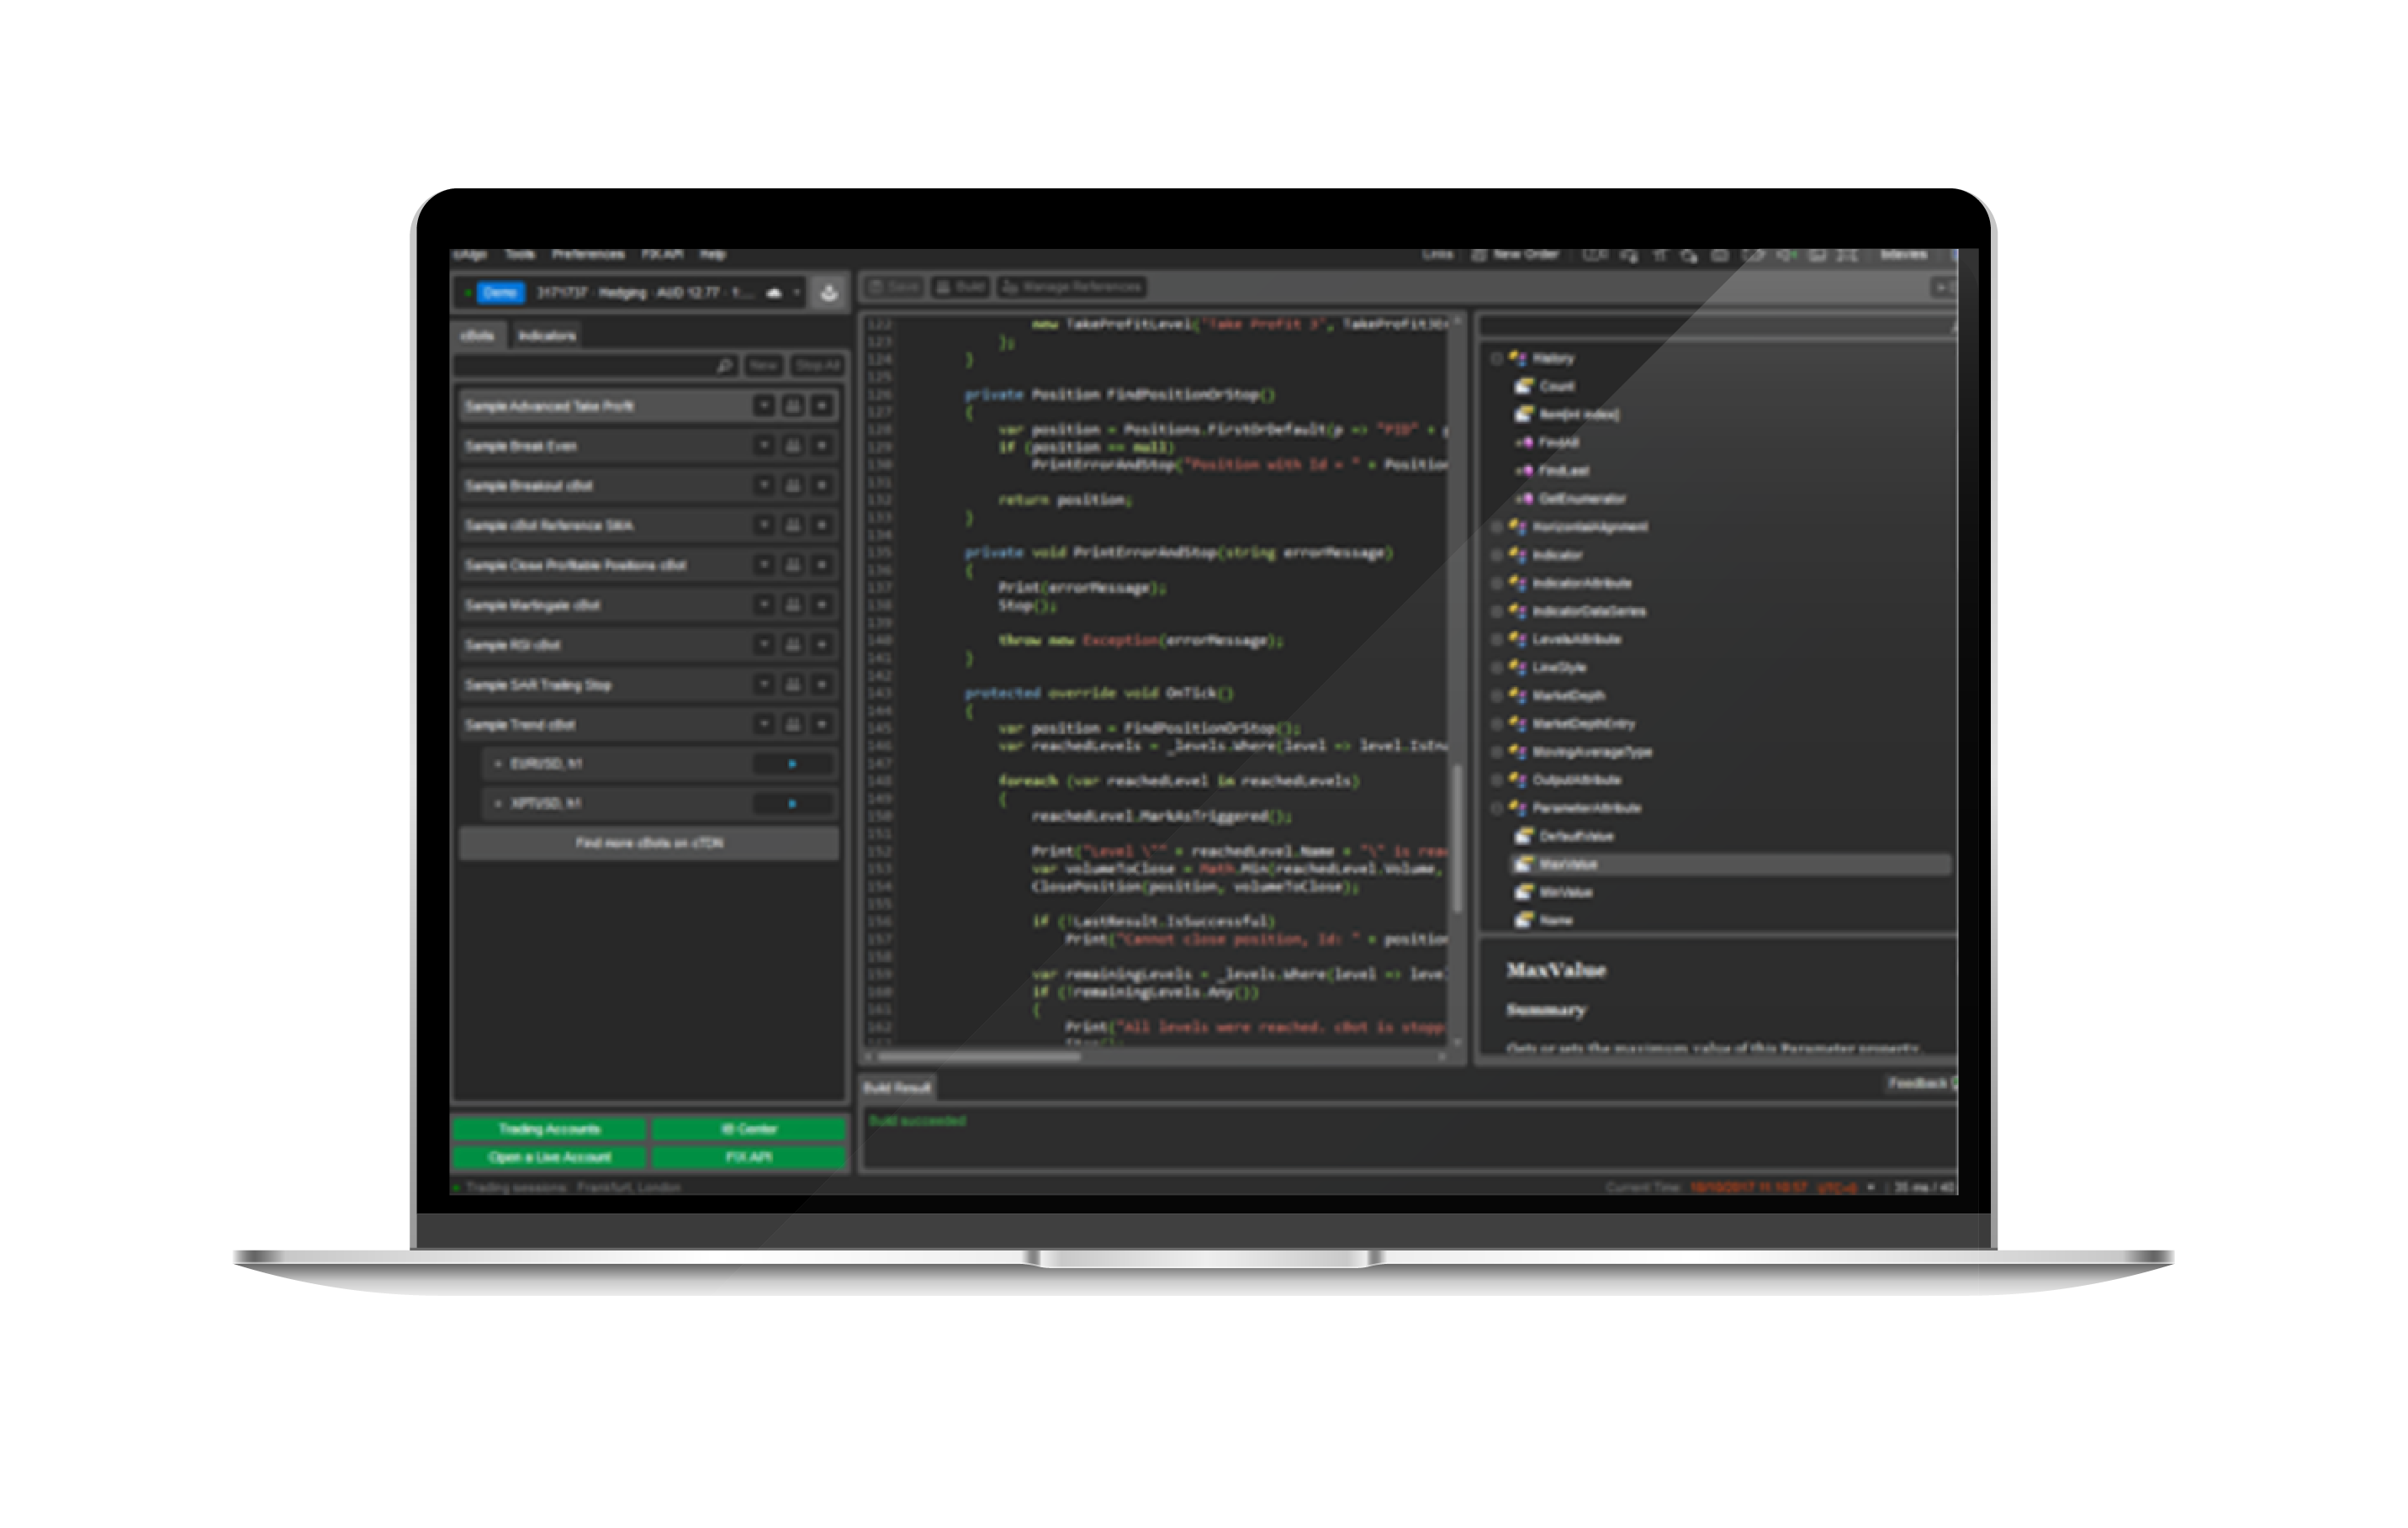Click the code editor vertical scrollbar thumb

1457,838
